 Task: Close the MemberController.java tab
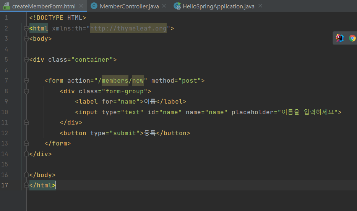(x=164, y=6)
